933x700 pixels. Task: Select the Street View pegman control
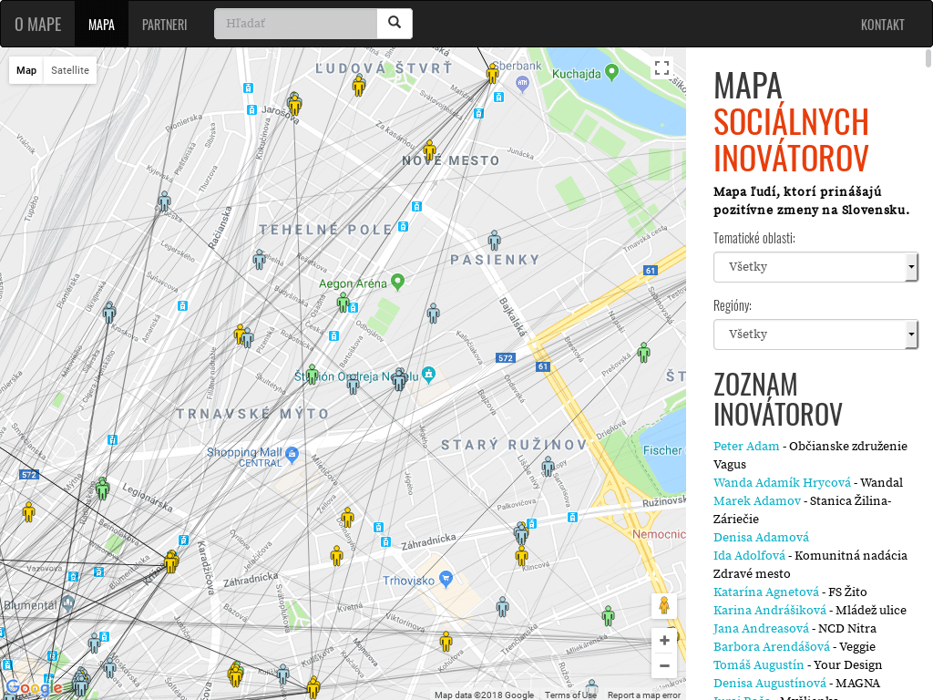[664, 606]
